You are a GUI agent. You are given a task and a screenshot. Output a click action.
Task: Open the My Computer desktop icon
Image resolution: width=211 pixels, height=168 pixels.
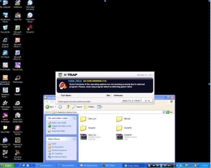click(5, 4)
